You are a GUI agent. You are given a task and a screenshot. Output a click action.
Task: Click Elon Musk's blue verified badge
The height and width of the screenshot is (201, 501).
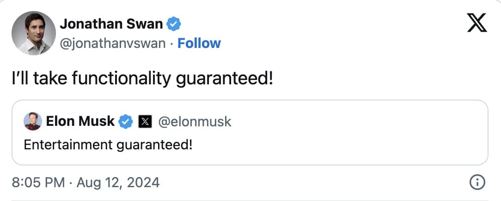click(x=125, y=121)
